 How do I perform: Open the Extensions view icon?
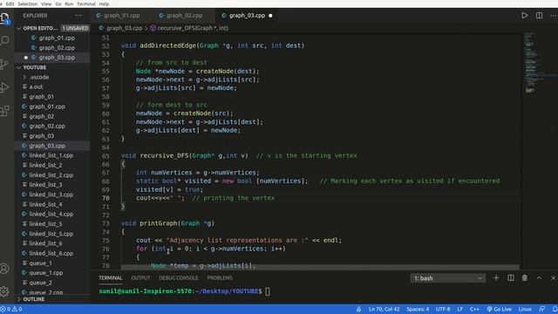point(4,111)
